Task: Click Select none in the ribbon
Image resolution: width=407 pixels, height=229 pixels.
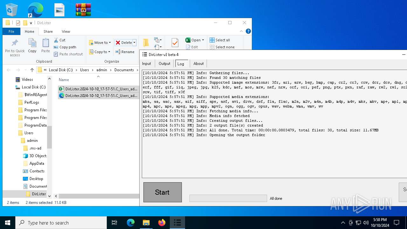Action: point(222,47)
